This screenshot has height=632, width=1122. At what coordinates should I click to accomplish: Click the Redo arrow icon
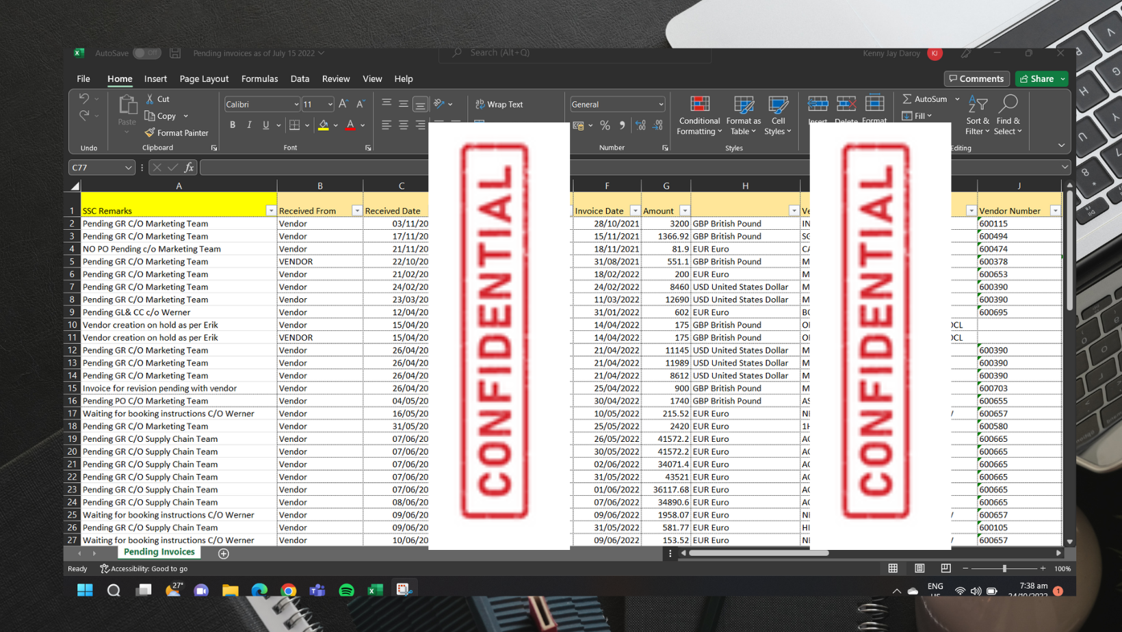(84, 116)
